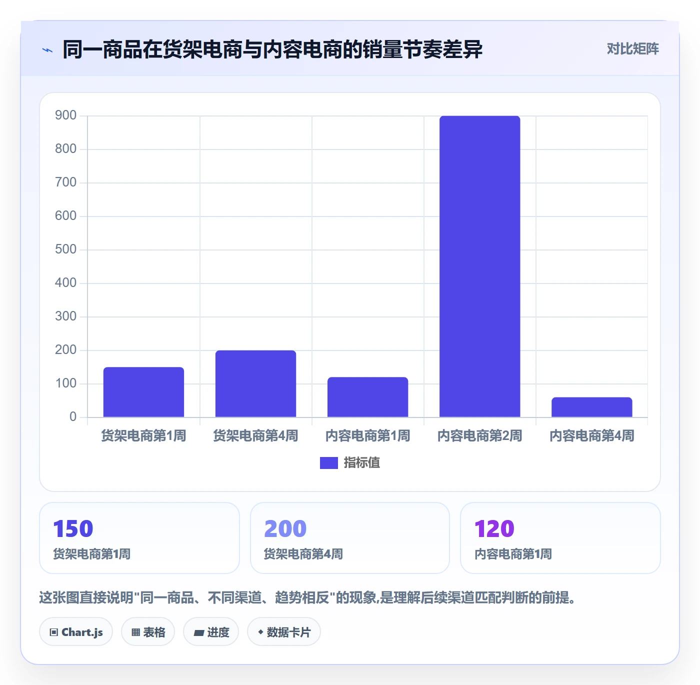700x685 pixels.
Task: Click the 货架电商第4周 bar in chart
Action: 256,383
